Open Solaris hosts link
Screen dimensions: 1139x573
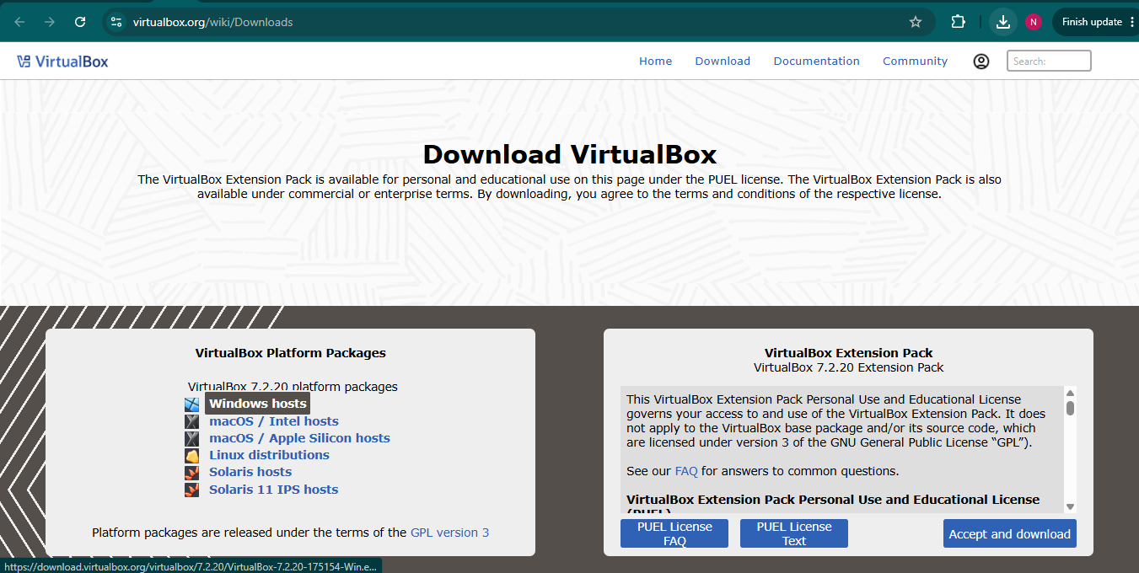[x=250, y=472]
